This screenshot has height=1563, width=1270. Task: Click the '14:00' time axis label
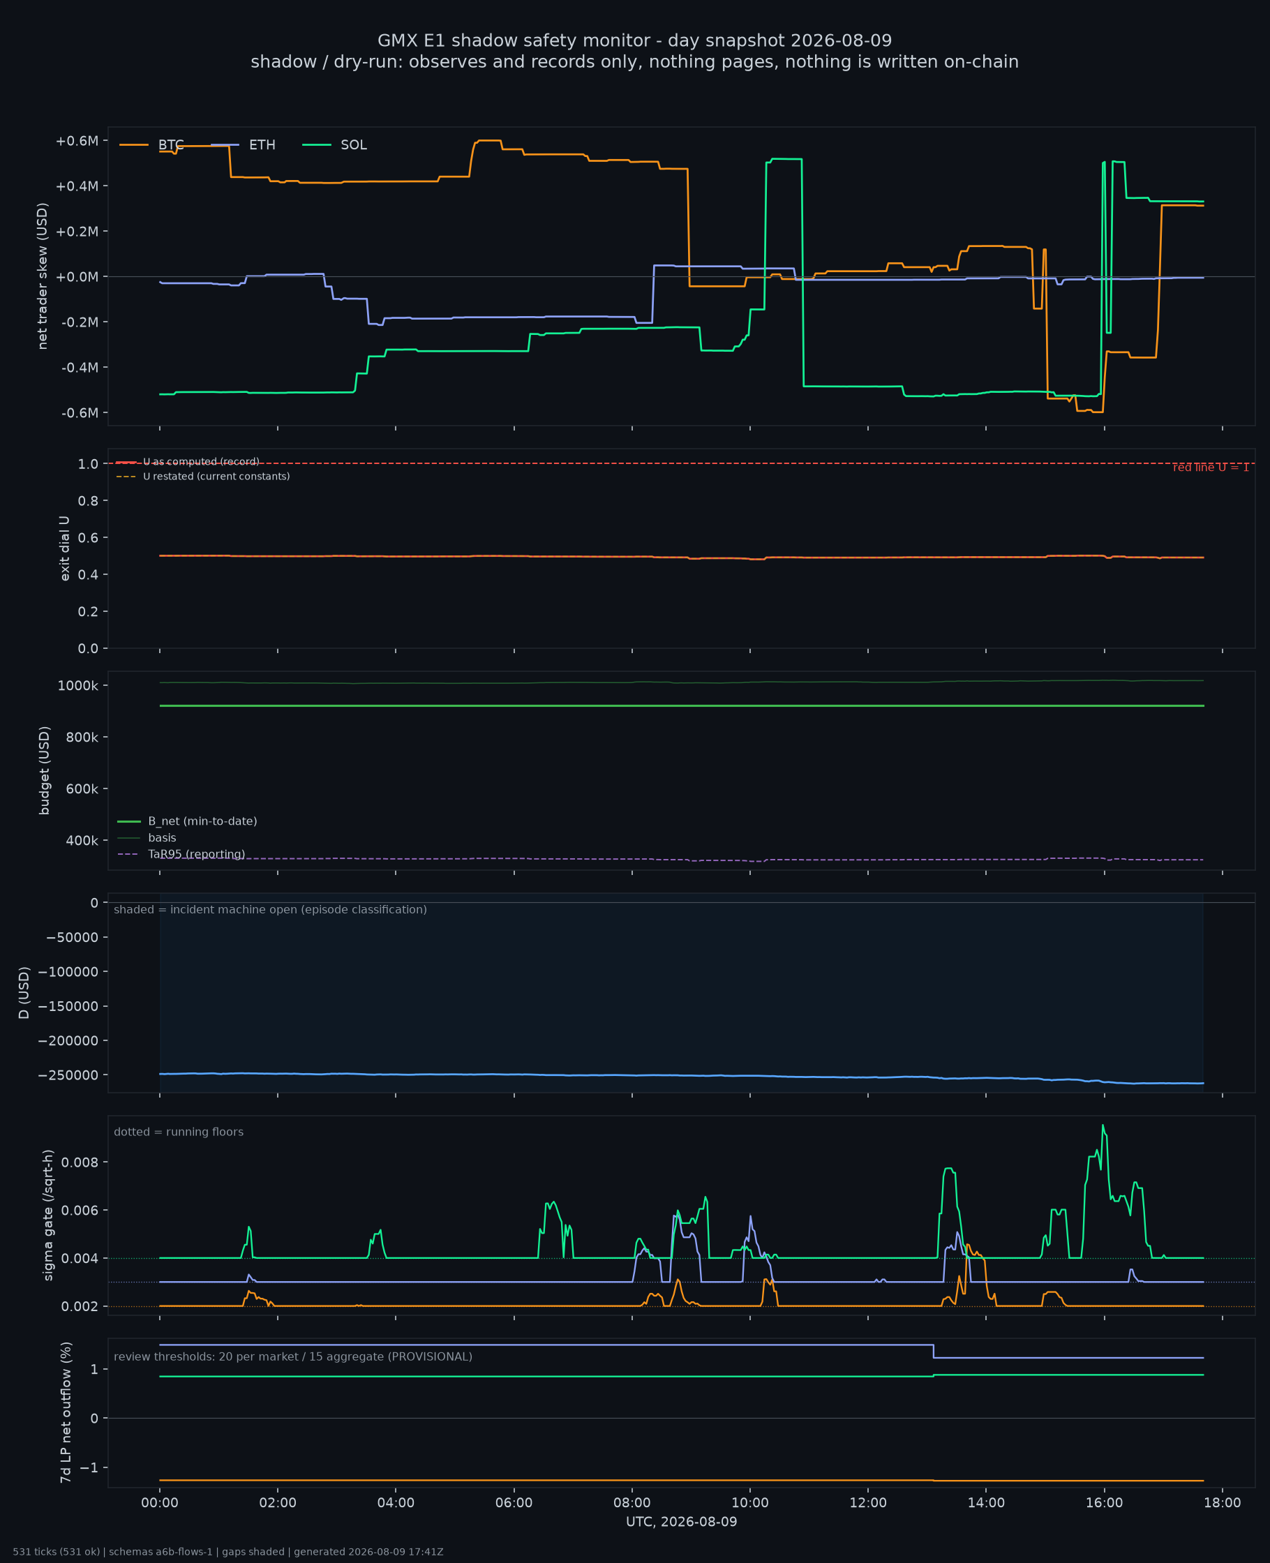click(x=986, y=1502)
